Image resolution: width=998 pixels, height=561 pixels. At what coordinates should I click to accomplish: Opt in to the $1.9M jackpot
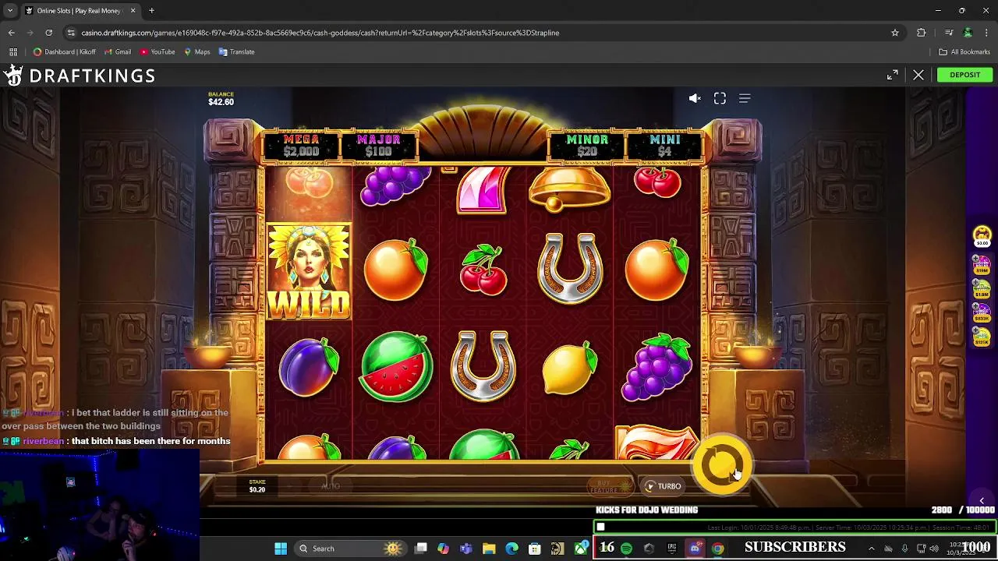[x=981, y=289]
